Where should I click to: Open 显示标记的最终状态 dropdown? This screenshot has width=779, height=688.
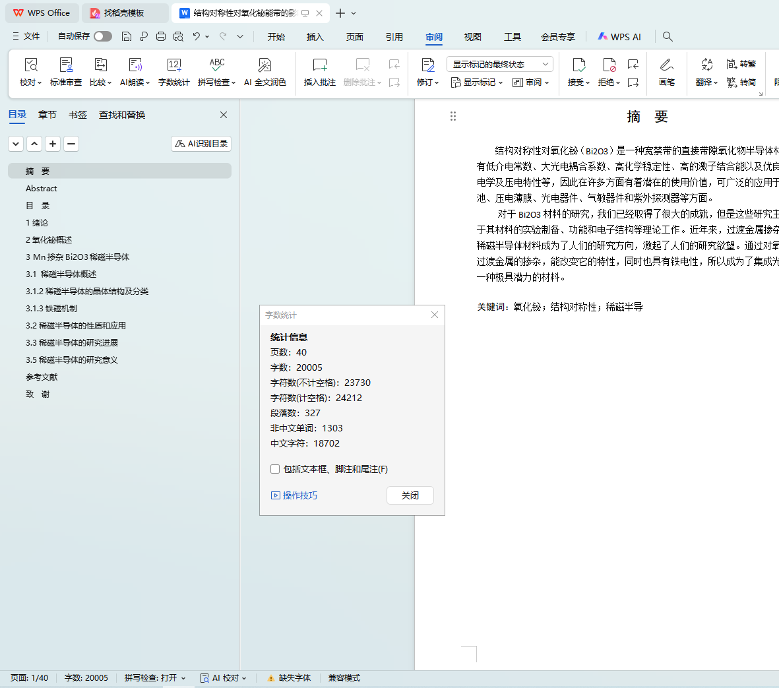click(x=499, y=64)
